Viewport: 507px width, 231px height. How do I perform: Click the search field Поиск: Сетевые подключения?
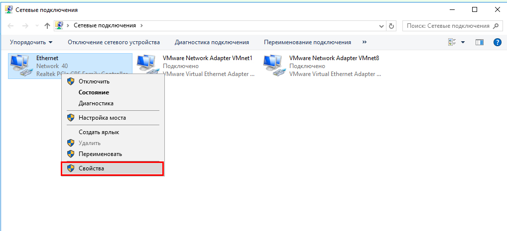coord(448,26)
